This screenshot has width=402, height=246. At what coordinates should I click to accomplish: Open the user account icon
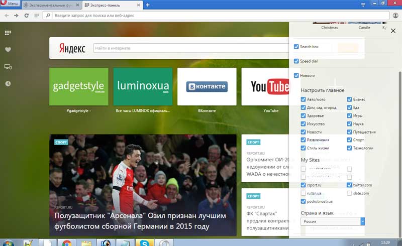tap(395, 16)
